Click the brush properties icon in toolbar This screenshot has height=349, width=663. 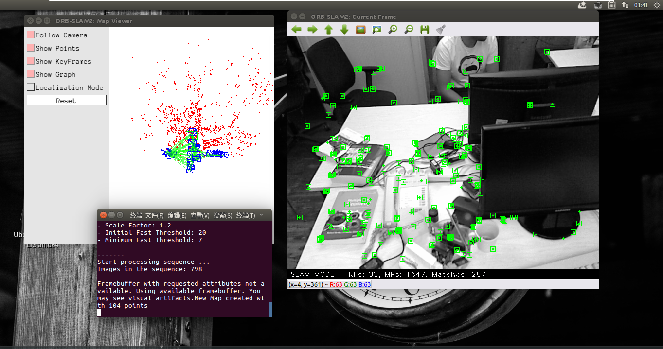[441, 29]
